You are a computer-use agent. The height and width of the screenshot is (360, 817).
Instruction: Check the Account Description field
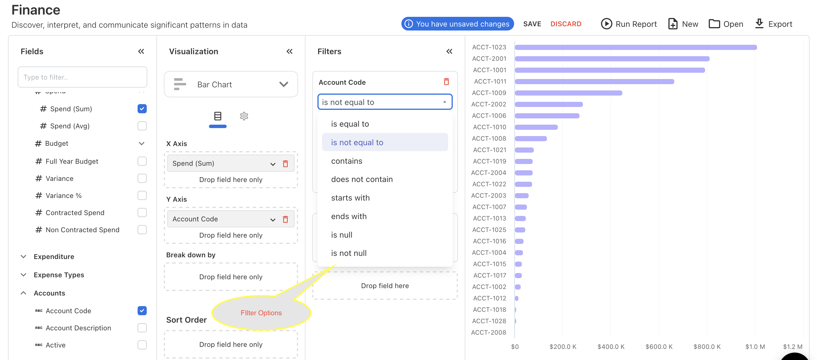pos(142,328)
